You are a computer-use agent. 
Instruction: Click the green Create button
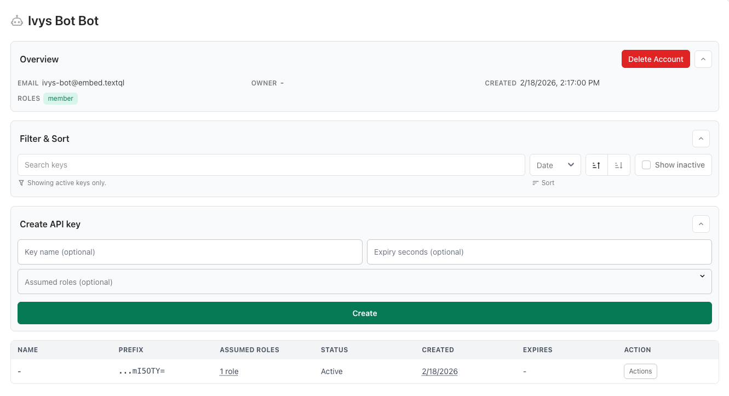(365, 313)
